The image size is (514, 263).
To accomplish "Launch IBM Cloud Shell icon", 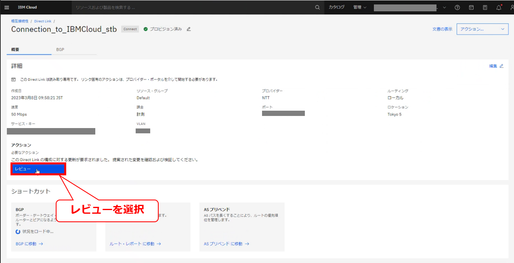I will click(x=471, y=7).
